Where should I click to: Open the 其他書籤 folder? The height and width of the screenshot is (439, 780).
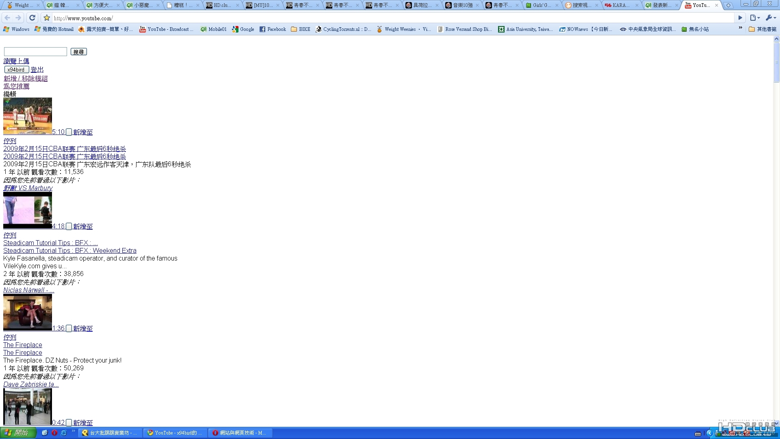click(x=763, y=29)
